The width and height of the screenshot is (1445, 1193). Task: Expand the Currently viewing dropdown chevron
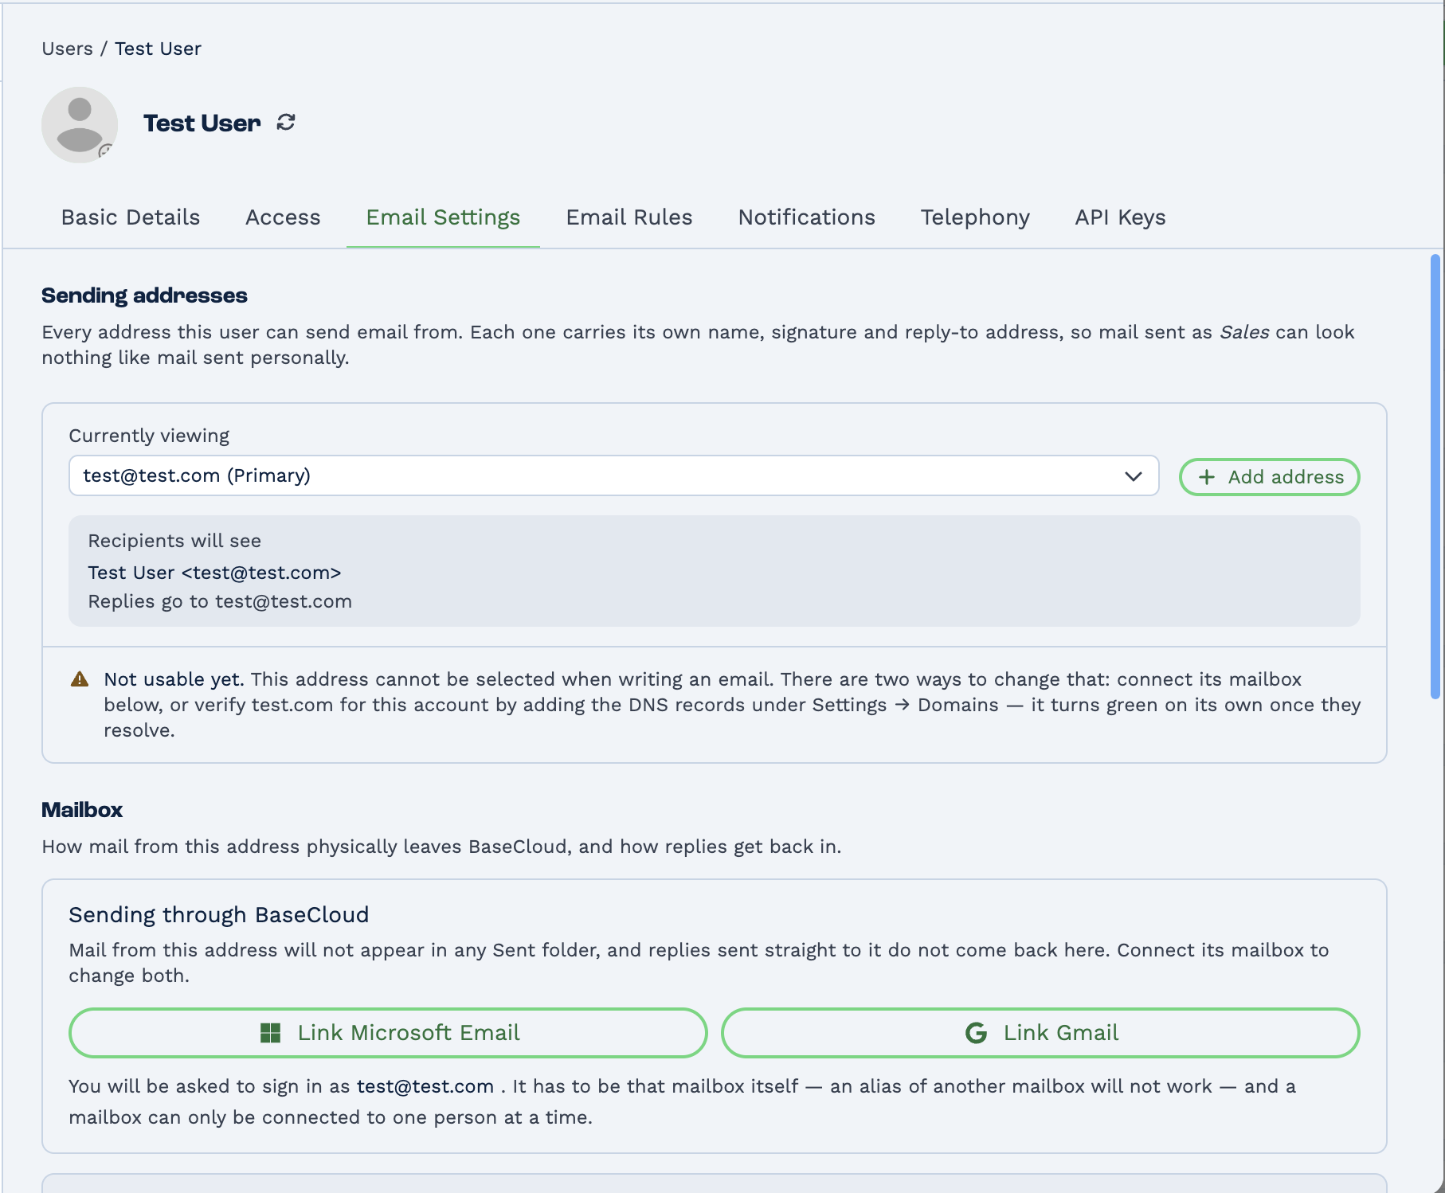point(1133,476)
